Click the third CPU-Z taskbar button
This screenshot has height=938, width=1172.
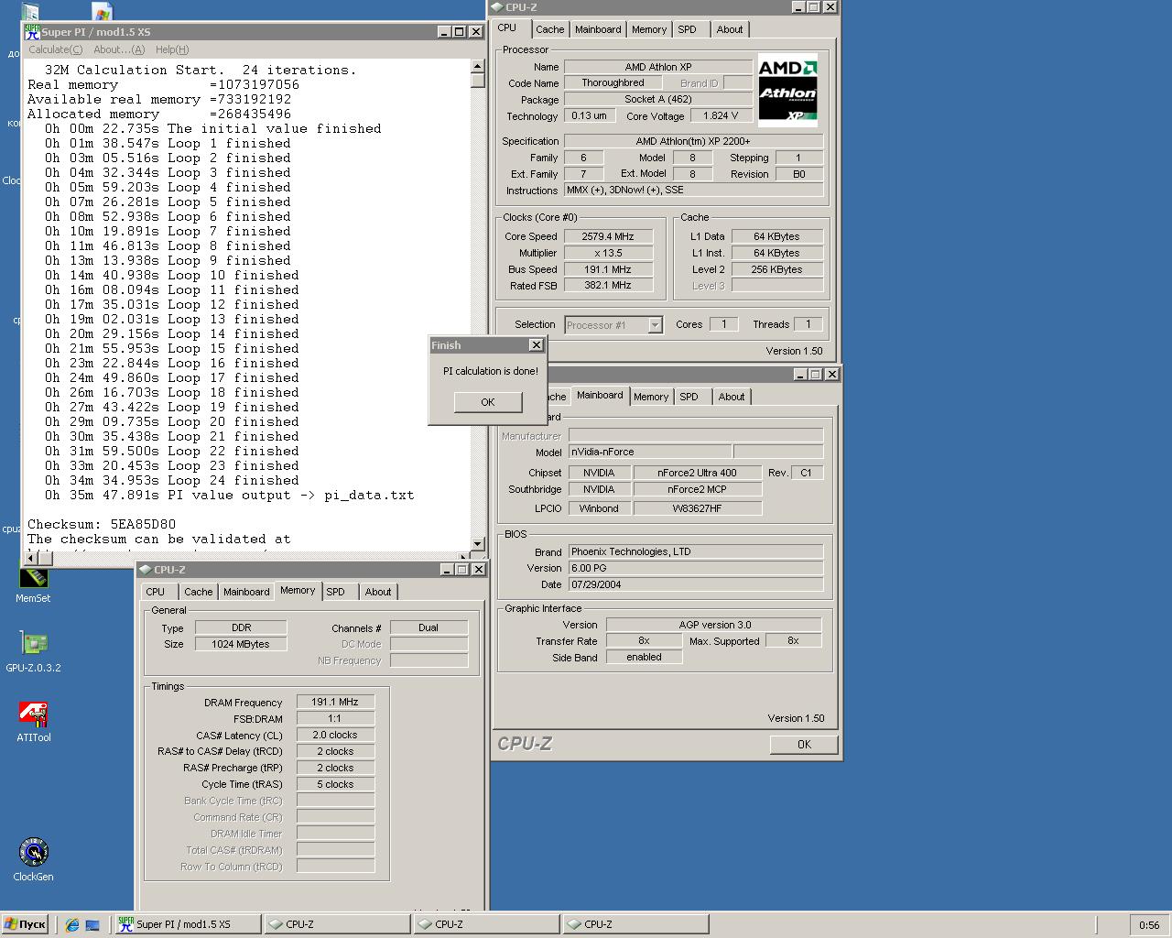coord(636,924)
